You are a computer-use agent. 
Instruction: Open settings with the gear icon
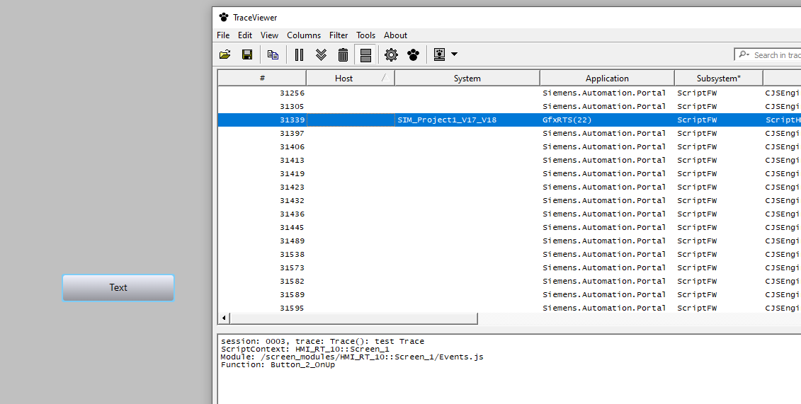click(391, 54)
